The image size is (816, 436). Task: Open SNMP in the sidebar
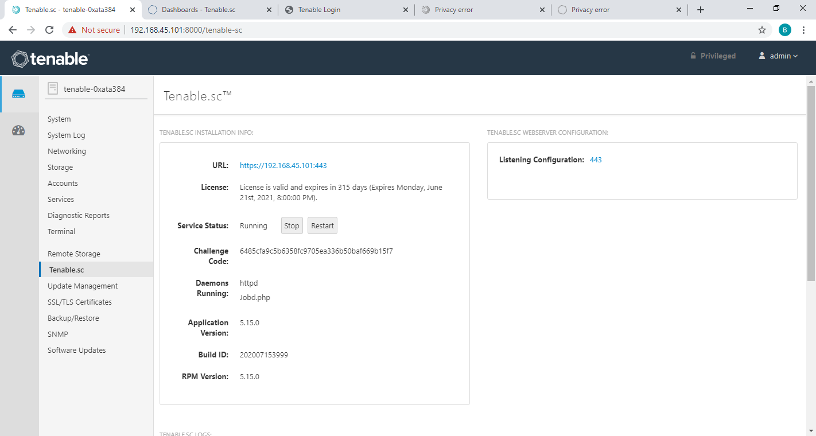(58, 334)
